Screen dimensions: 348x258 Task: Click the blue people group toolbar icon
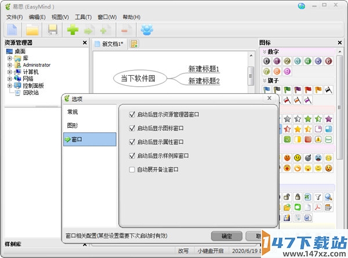pos(147,29)
